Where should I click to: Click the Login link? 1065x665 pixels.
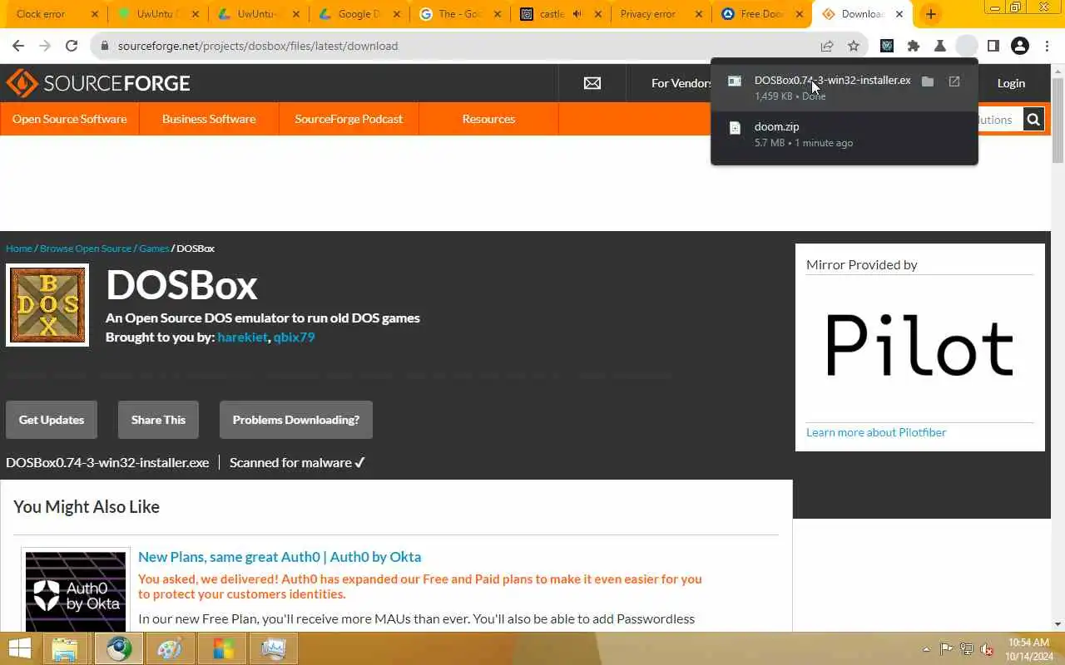tap(1011, 83)
